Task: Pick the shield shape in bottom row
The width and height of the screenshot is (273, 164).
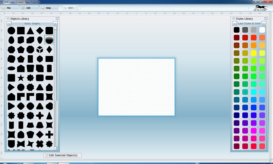Action: (x=11, y=144)
